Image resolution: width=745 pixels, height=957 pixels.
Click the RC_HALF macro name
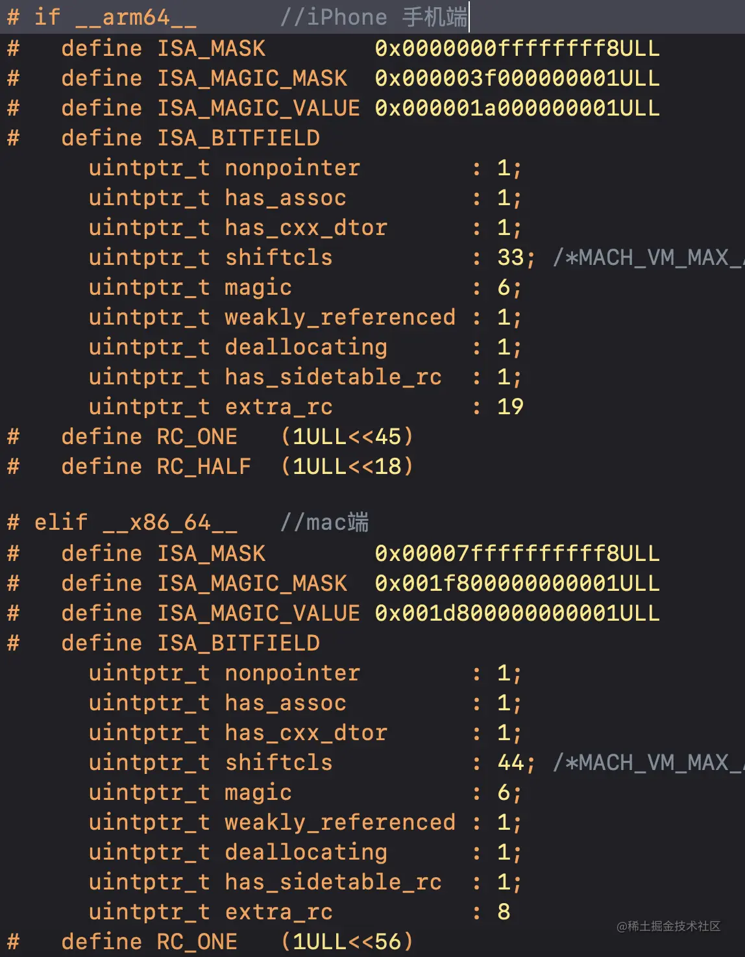point(204,466)
